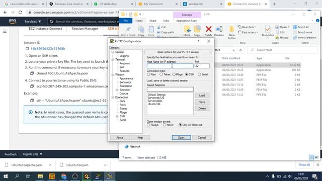Click the Copy to icon in ribbon
Viewport: 322px width, 181px height.
(x=197, y=29)
